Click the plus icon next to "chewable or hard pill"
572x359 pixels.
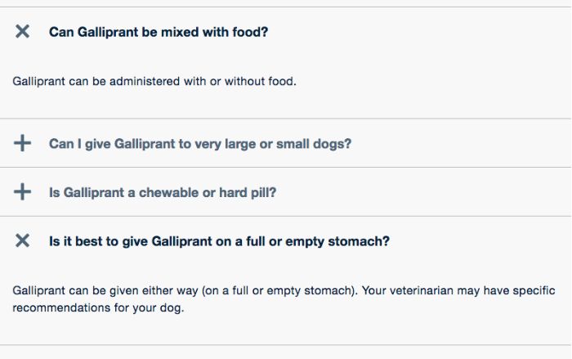tap(22, 193)
